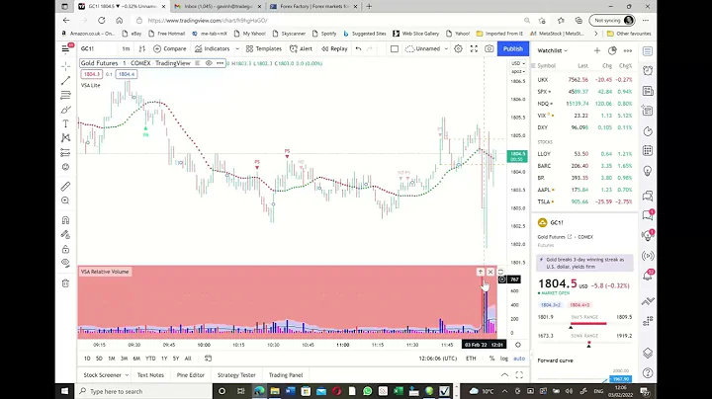
Task: Expand the Unnamed layout dropdown
Action: (x=446, y=49)
